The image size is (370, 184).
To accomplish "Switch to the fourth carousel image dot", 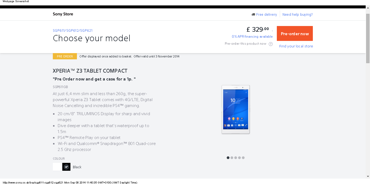I will pos(239,158).
